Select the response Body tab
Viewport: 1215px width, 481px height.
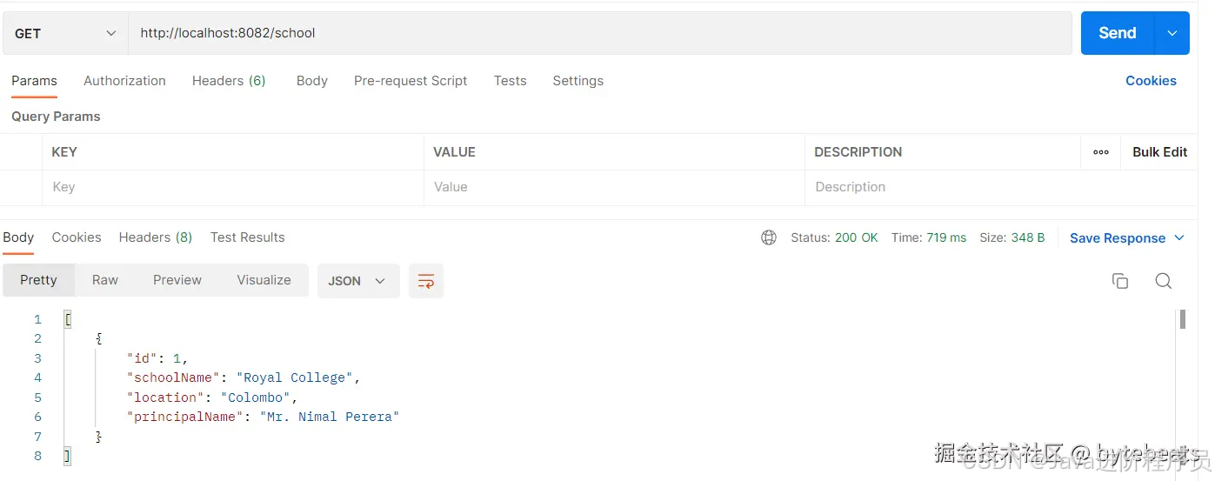pyautogui.click(x=18, y=237)
